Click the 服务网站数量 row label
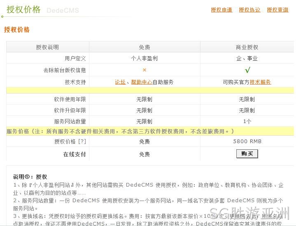The width and height of the screenshot is (296, 226). coord(70,121)
